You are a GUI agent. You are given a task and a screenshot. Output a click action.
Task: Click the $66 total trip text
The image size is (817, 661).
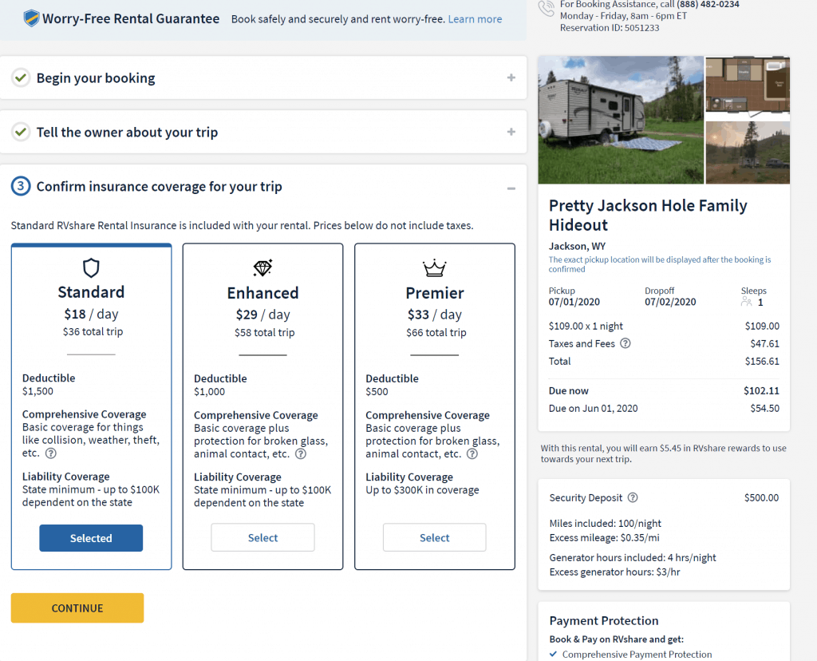(436, 333)
